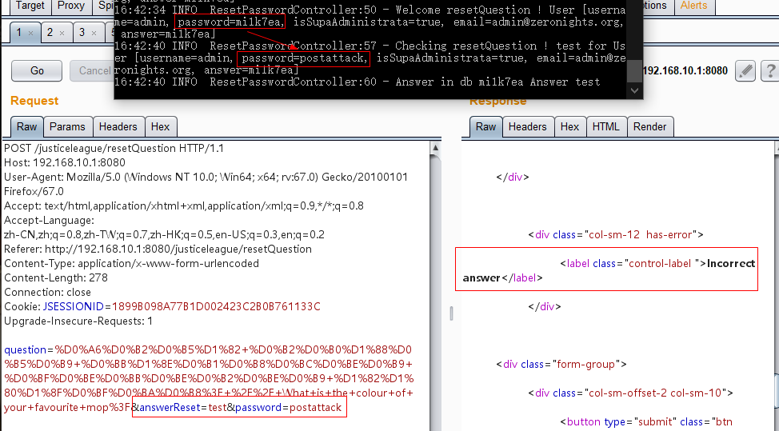The height and width of the screenshot is (431, 779).
Task: Select Repeater tab number 3
Action: pos(82,33)
